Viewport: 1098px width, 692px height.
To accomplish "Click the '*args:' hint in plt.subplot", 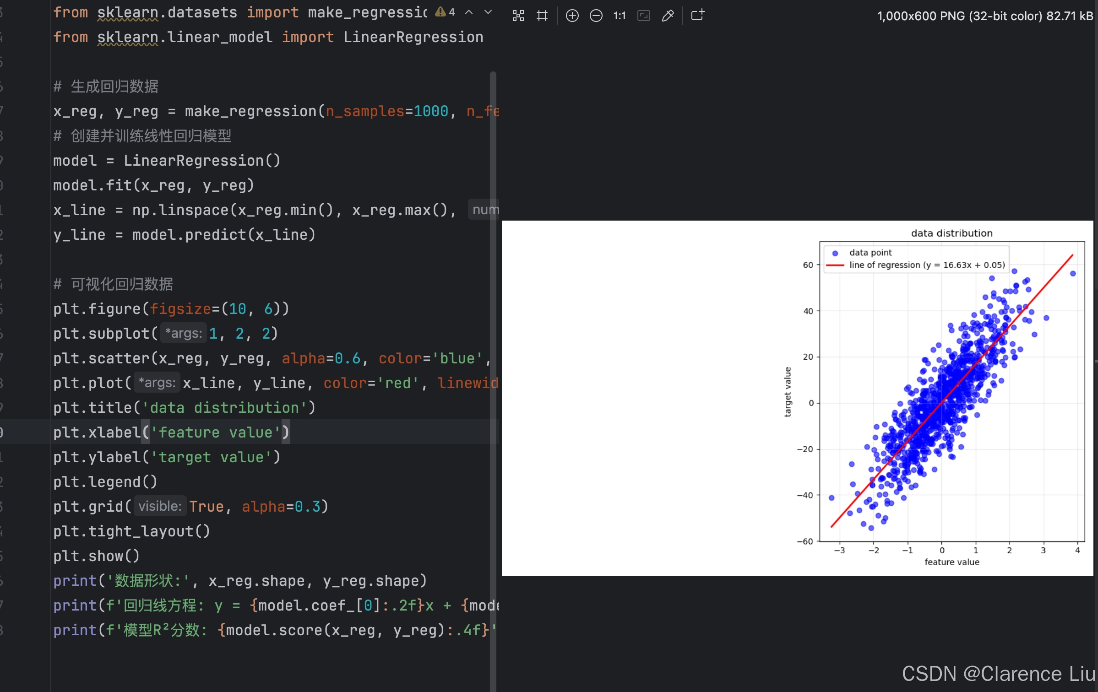I will 183,333.
